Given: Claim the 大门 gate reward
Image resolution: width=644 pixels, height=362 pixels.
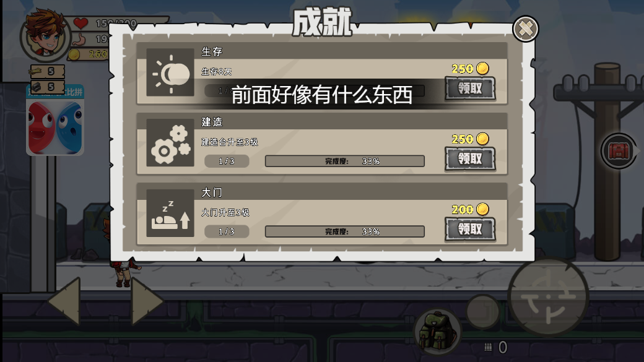Looking at the screenshot, I should pos(470,229).
